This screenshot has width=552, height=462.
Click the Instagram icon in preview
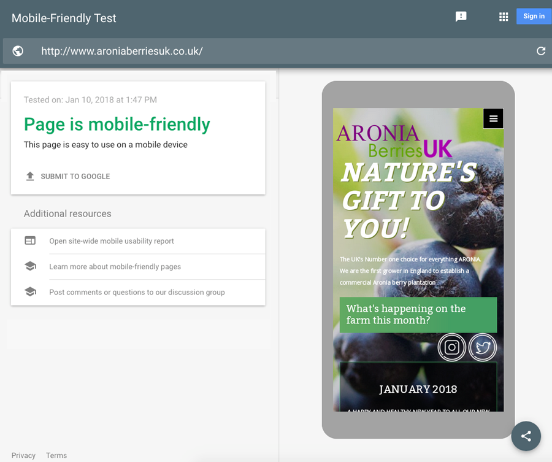(x=451, y=347)
